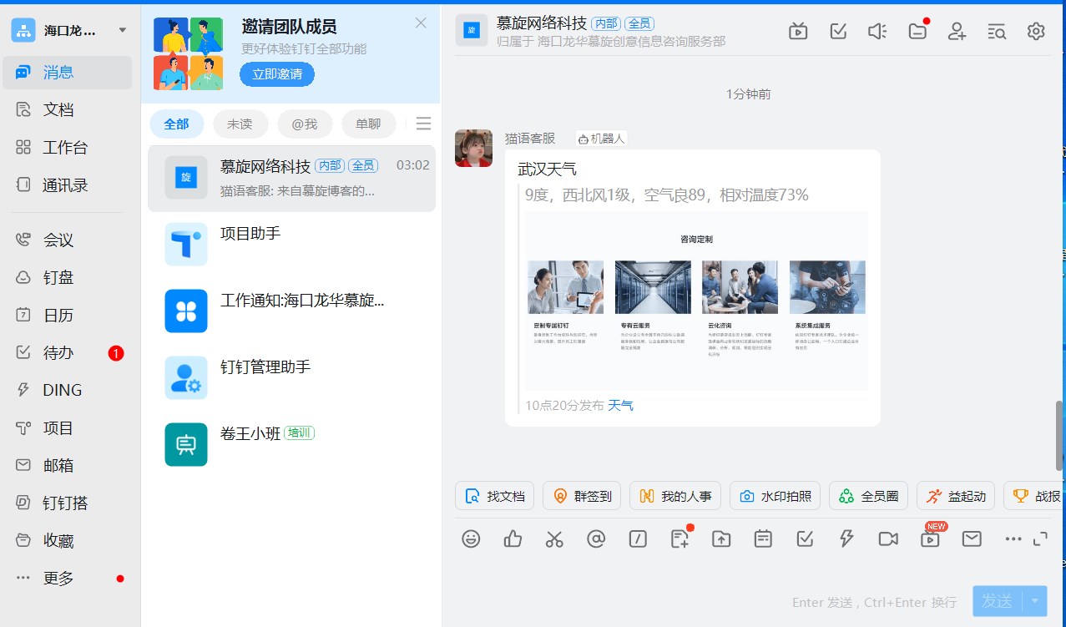The width and height of the screenshot is (1066, 627).
Task: Click the 立即邀请 button
Action: click(277, 74)
